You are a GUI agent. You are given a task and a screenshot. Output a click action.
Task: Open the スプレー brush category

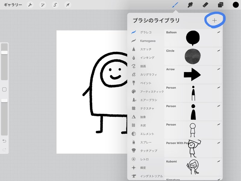tap(146, 142)
